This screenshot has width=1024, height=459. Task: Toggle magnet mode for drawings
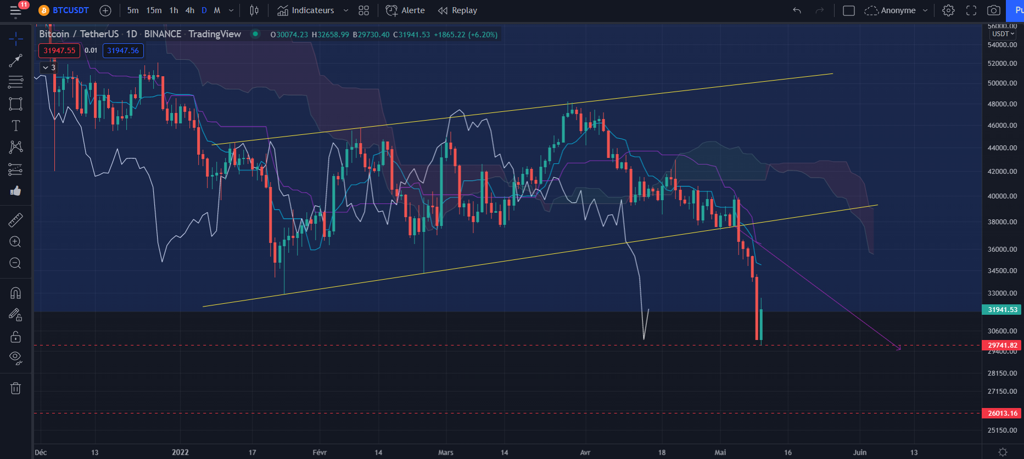point(15,293)
